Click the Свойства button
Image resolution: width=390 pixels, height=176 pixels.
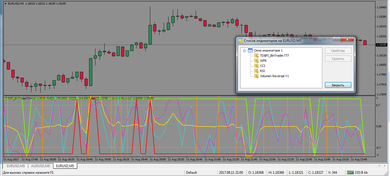tap(338, 51)
